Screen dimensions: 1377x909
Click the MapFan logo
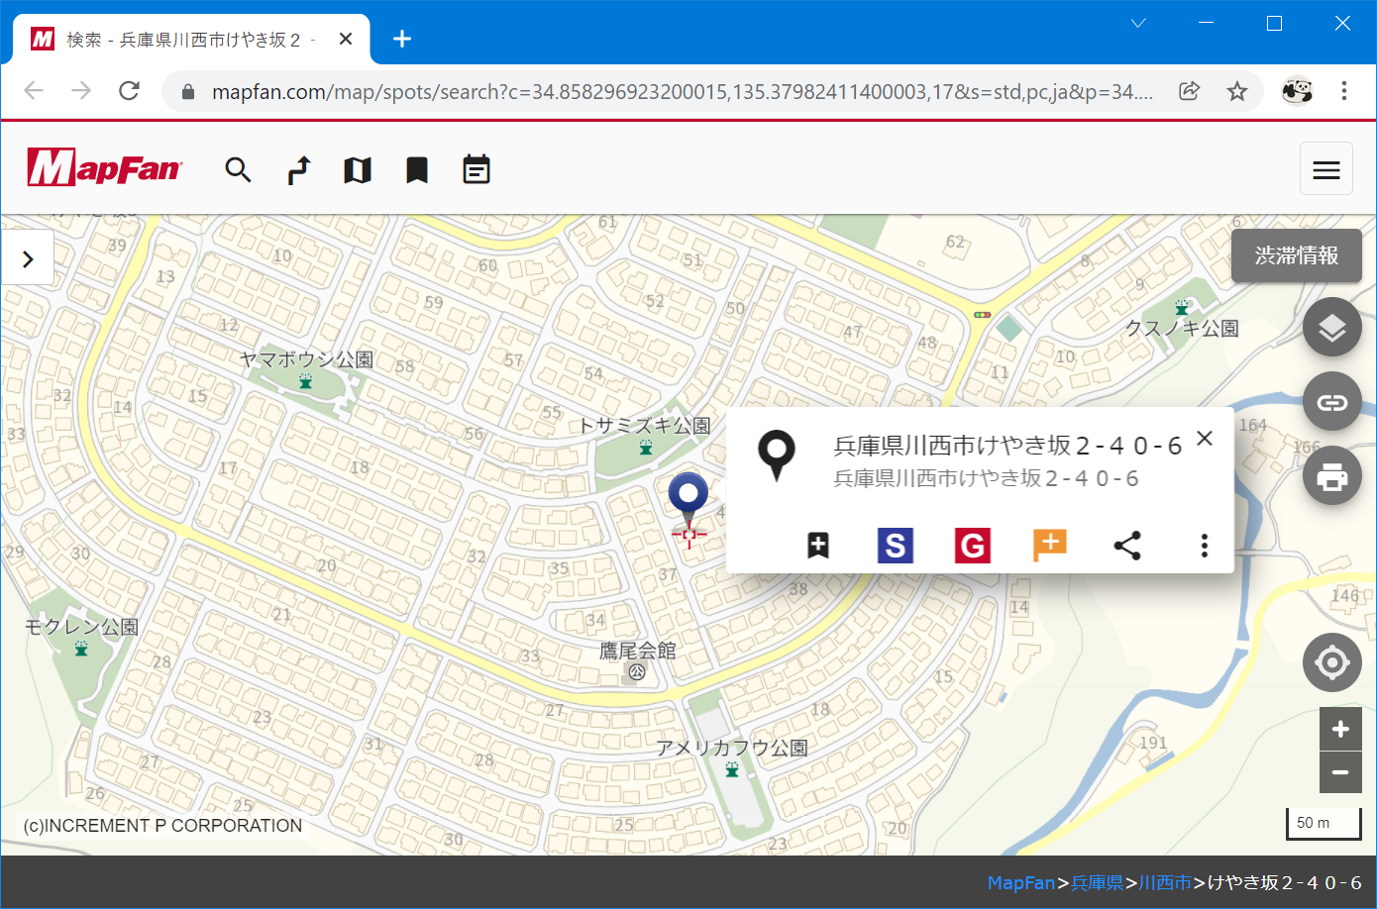pos(105,168)
